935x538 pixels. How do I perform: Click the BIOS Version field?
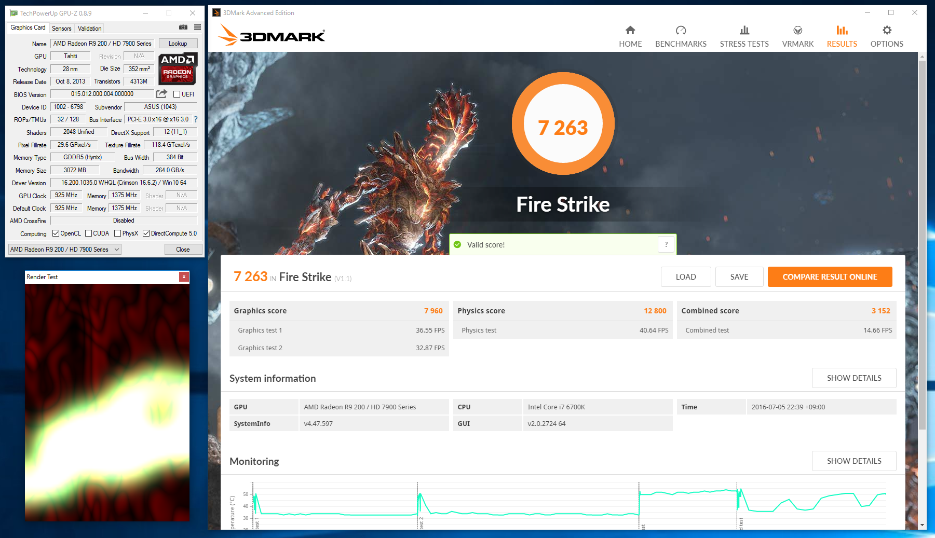[x=102, y=94]
